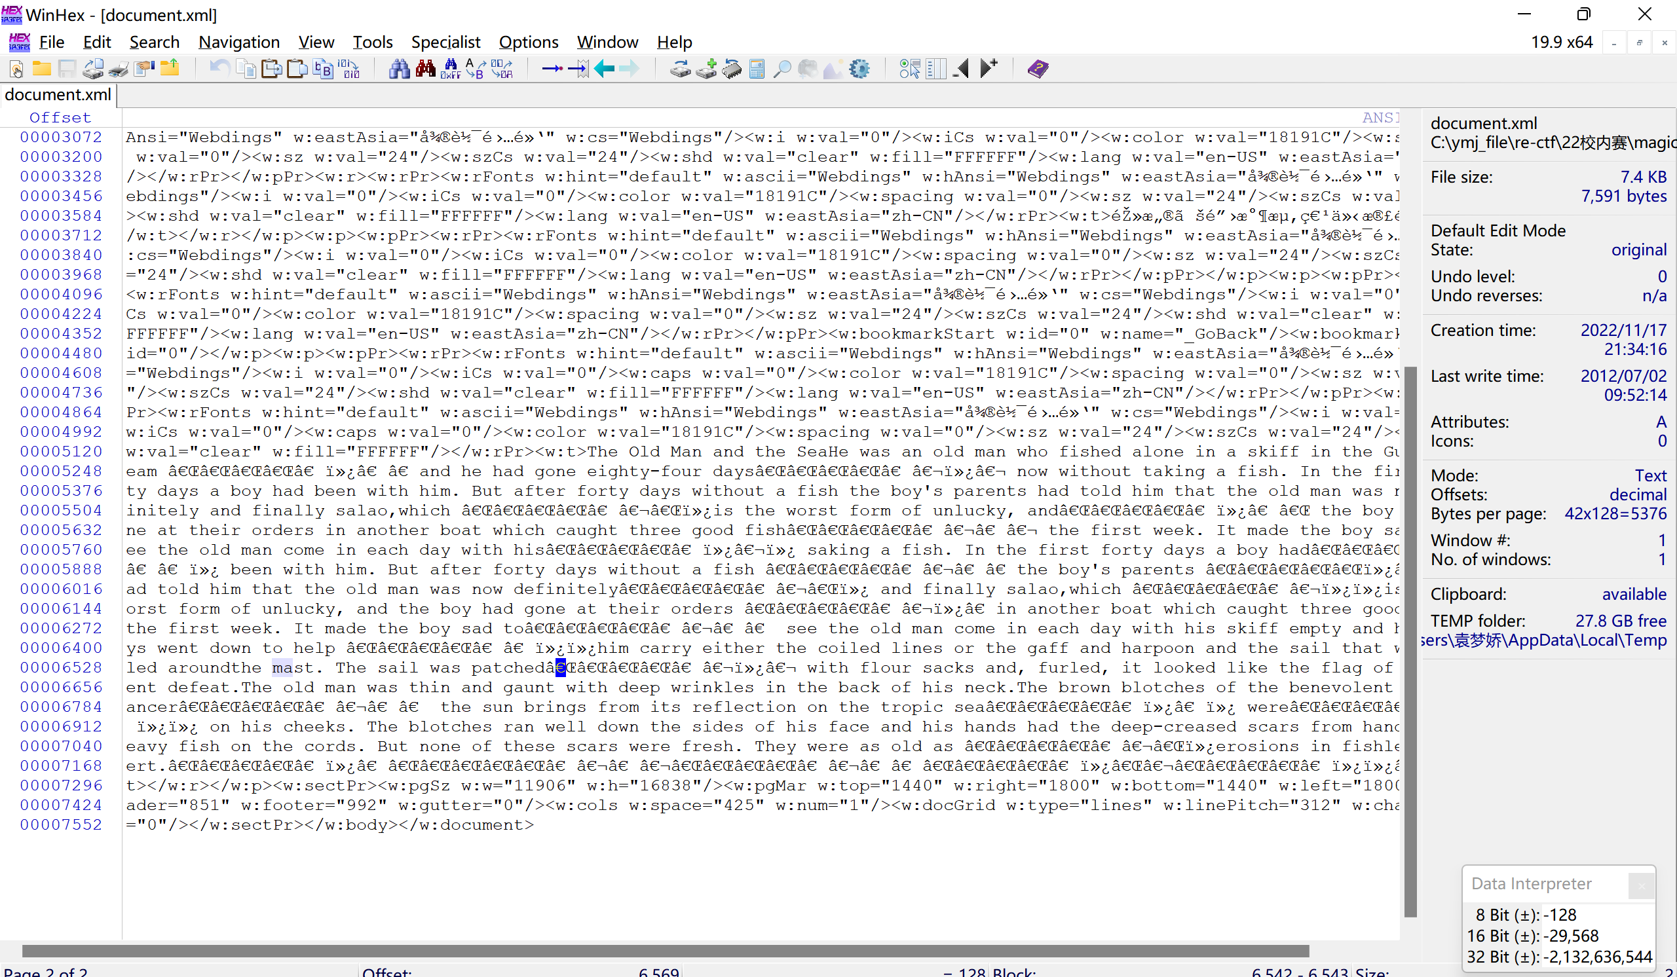This screenshot has width=1677, height=977.
Task: Click the Go To Offset arrow icon
Action: point(552,69)
